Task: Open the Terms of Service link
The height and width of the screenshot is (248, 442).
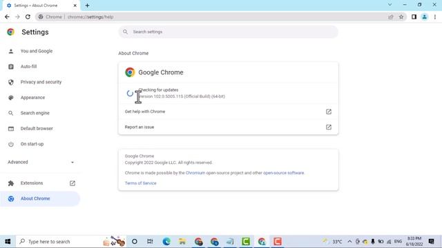Action: pyautogui.click(x=140, y=183)
